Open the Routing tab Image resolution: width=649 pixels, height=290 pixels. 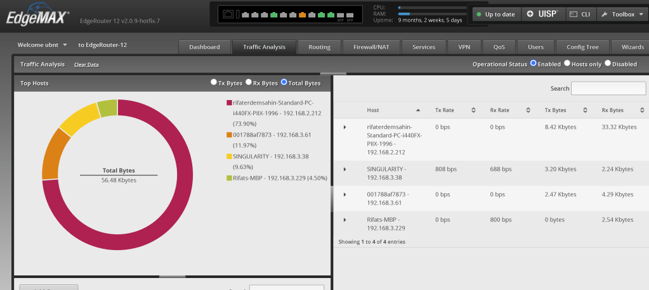[x=319, y=47]
